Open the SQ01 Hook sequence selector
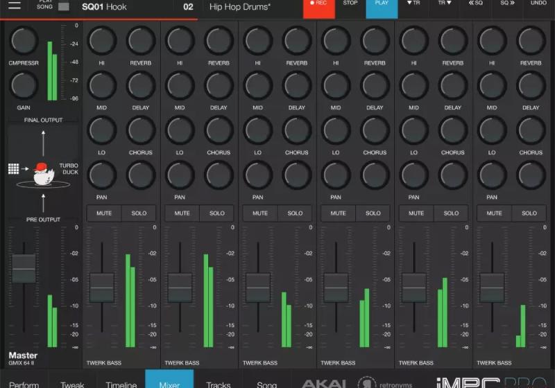Image resolution: width=555 pixels, height=388 pixels. point(104,7)
